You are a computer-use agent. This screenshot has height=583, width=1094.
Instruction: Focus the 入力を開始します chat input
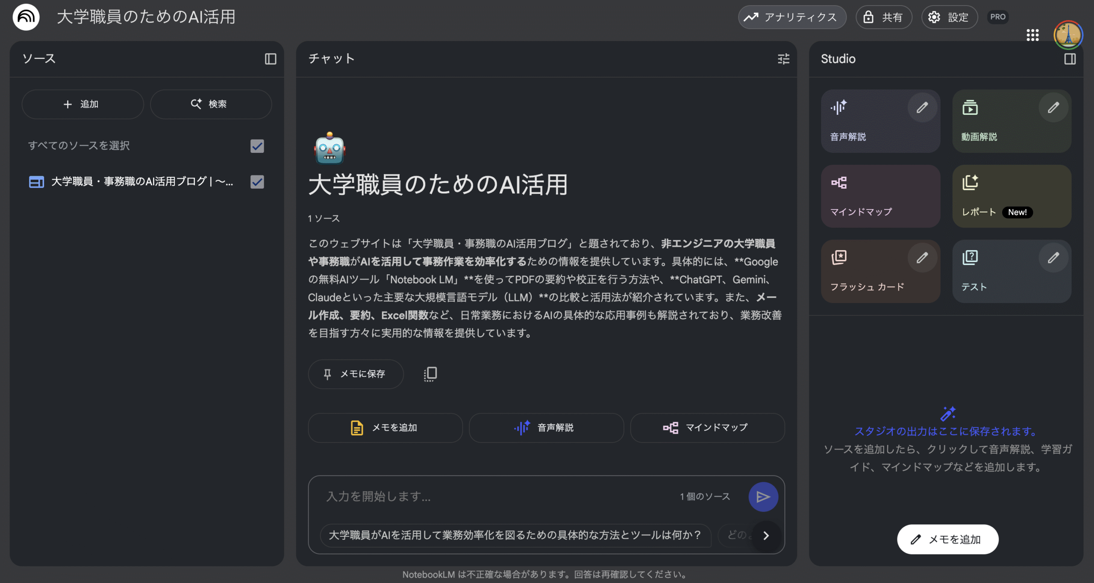pos(496,497)
